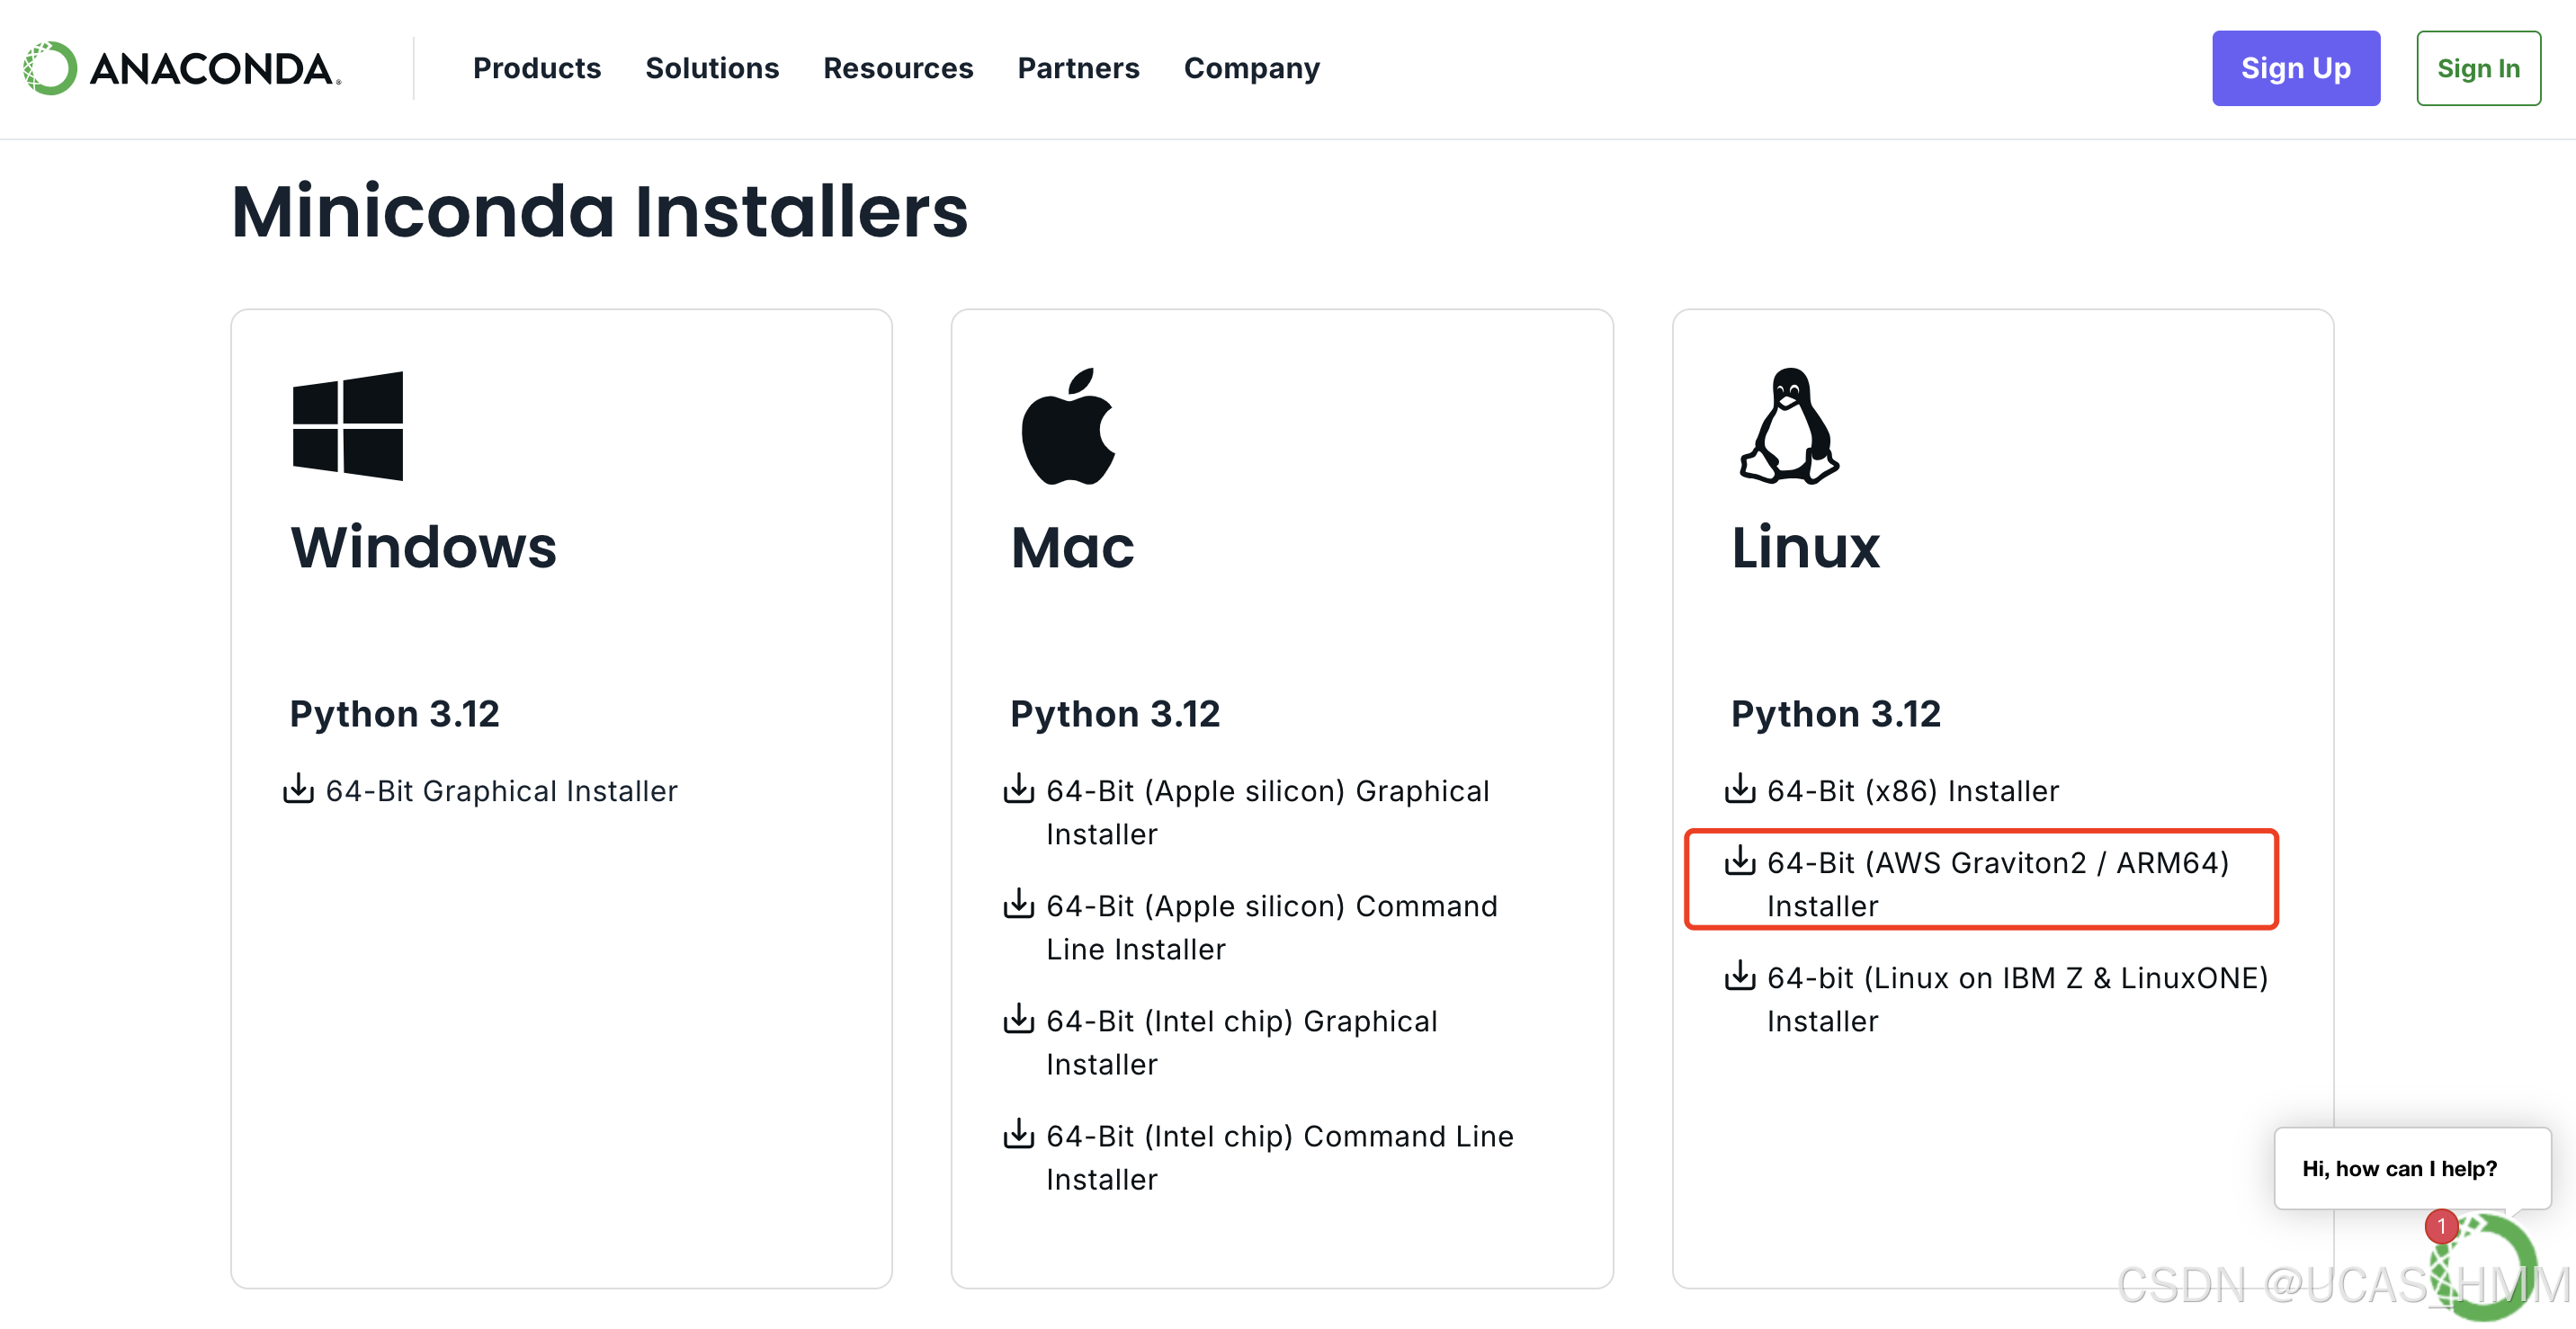Click download icon for Windows 64-Bit Graphical Installer

298,789
